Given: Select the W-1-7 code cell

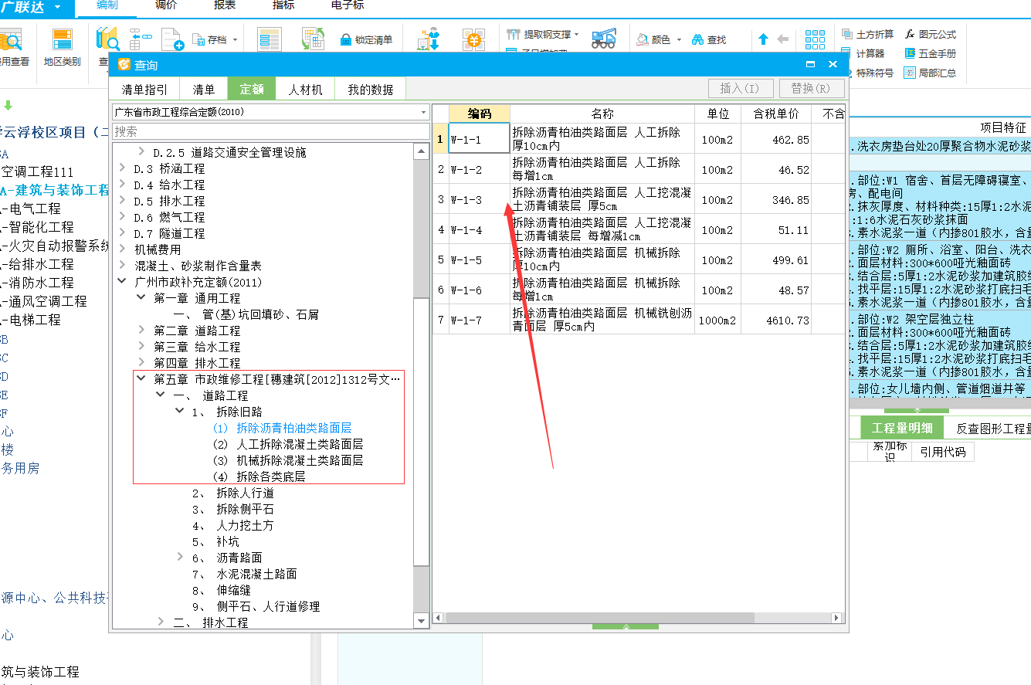Looking at the screenshot, I should point(480,320).
